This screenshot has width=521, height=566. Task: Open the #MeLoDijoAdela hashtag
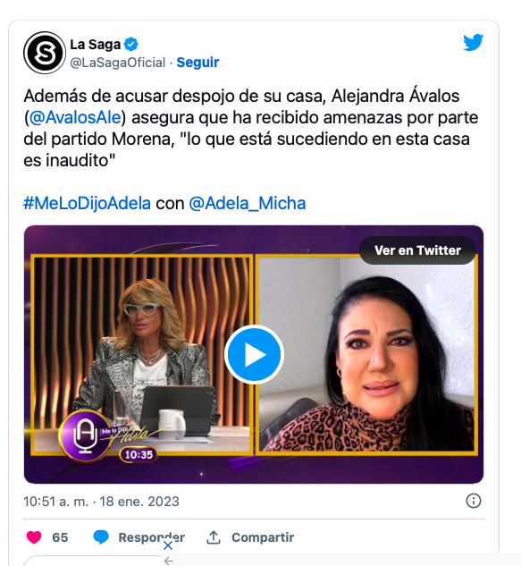coord(87,203)
